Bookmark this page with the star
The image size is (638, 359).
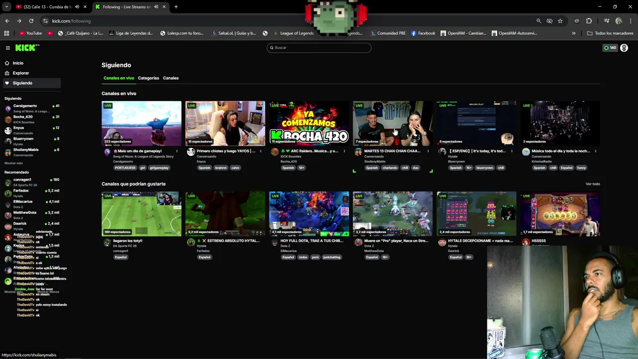(560, 21)
